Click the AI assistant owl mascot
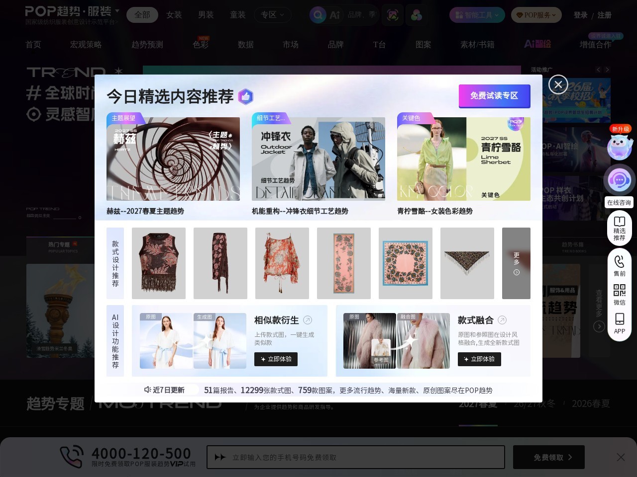 [620, 146]
